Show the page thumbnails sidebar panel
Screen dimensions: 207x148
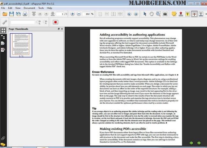[3, 30]
